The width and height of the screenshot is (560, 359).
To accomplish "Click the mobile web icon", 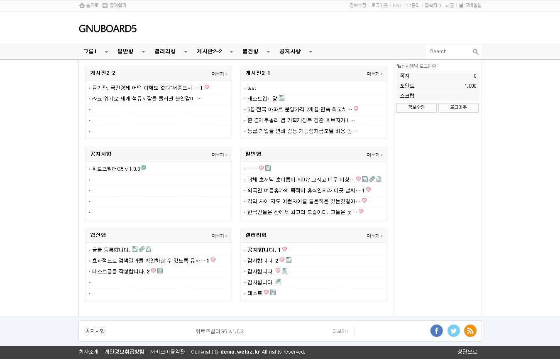I will (x=461, y=5).
